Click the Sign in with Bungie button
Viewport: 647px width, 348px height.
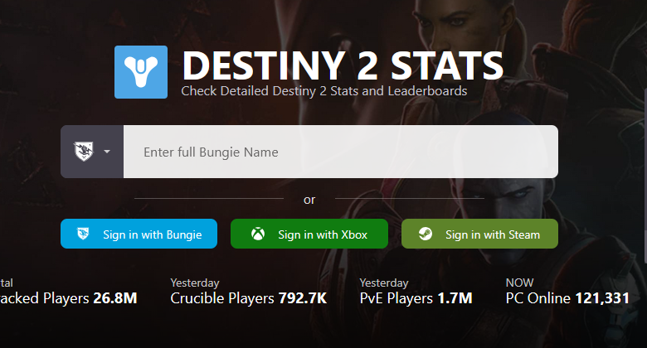point(139,234)
